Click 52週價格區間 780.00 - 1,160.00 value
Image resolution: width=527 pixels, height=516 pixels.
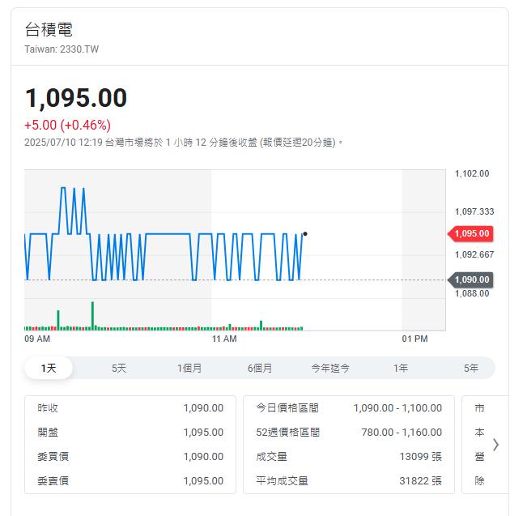click(x=402, y=433)
